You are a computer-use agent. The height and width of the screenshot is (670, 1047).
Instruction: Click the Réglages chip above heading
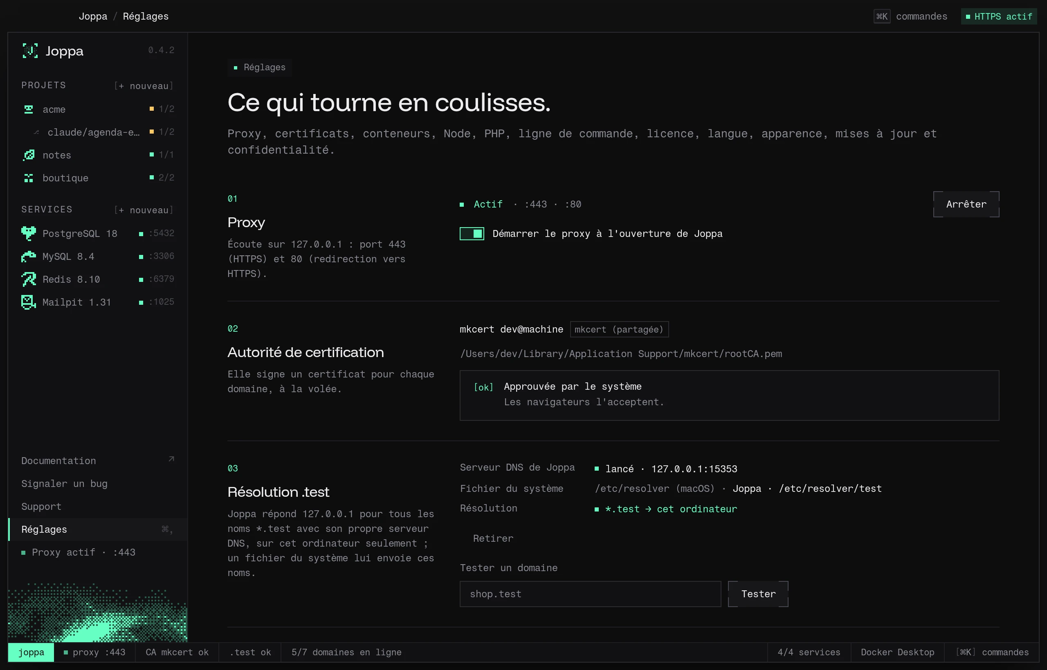(x=260, y=67)
